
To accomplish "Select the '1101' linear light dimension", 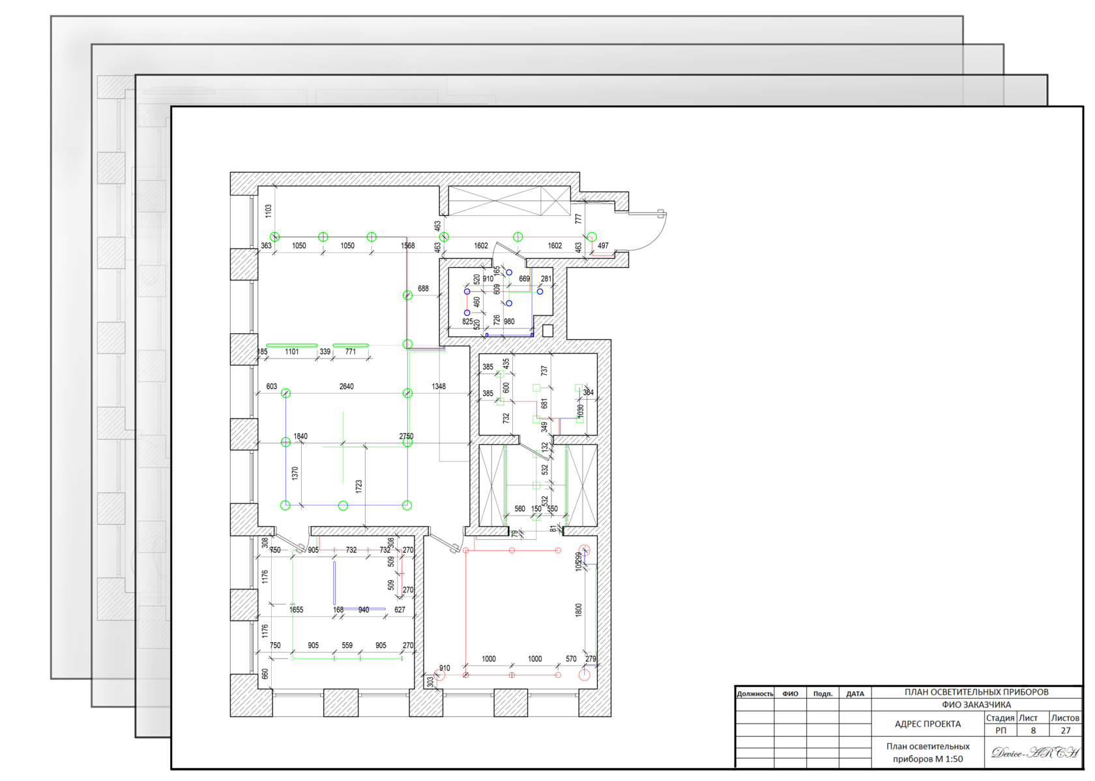I will (292, 351).
